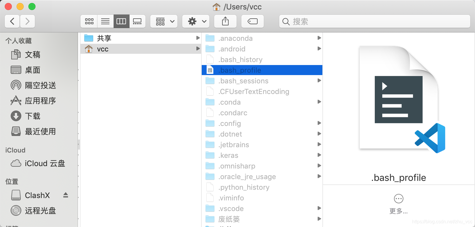Select the .bash_profile file row
This screenshot has width=475, height=227.
click(x=262, y=70)
